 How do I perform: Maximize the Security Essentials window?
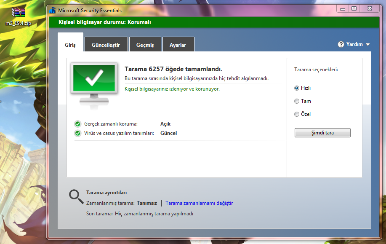click(354, 8)
